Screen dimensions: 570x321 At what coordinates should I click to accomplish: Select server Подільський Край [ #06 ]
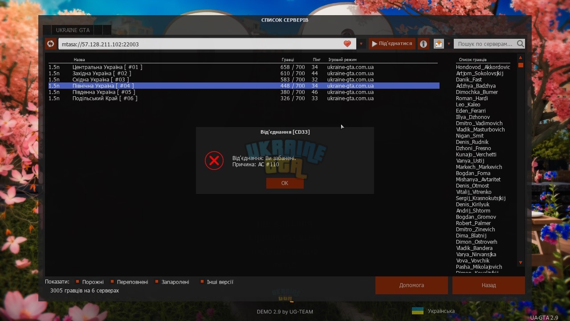(x=244, y=99)
